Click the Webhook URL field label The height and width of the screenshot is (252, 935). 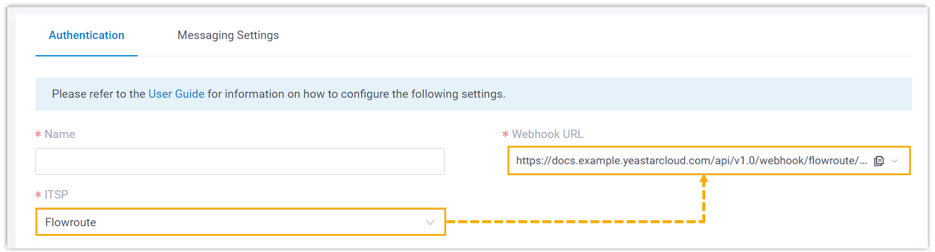pos(547,134)
